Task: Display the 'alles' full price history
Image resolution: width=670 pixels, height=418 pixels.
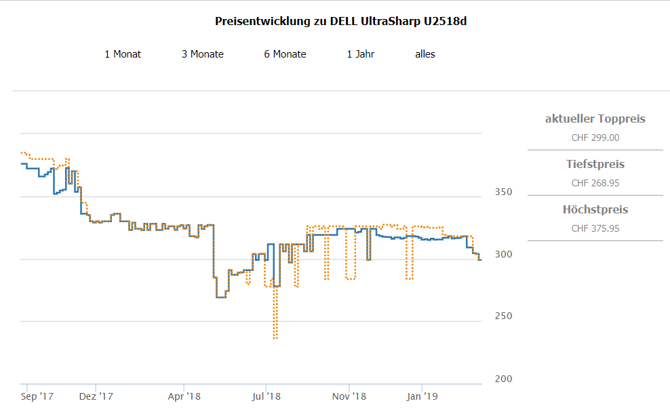Action: click(x=425, y=54)
